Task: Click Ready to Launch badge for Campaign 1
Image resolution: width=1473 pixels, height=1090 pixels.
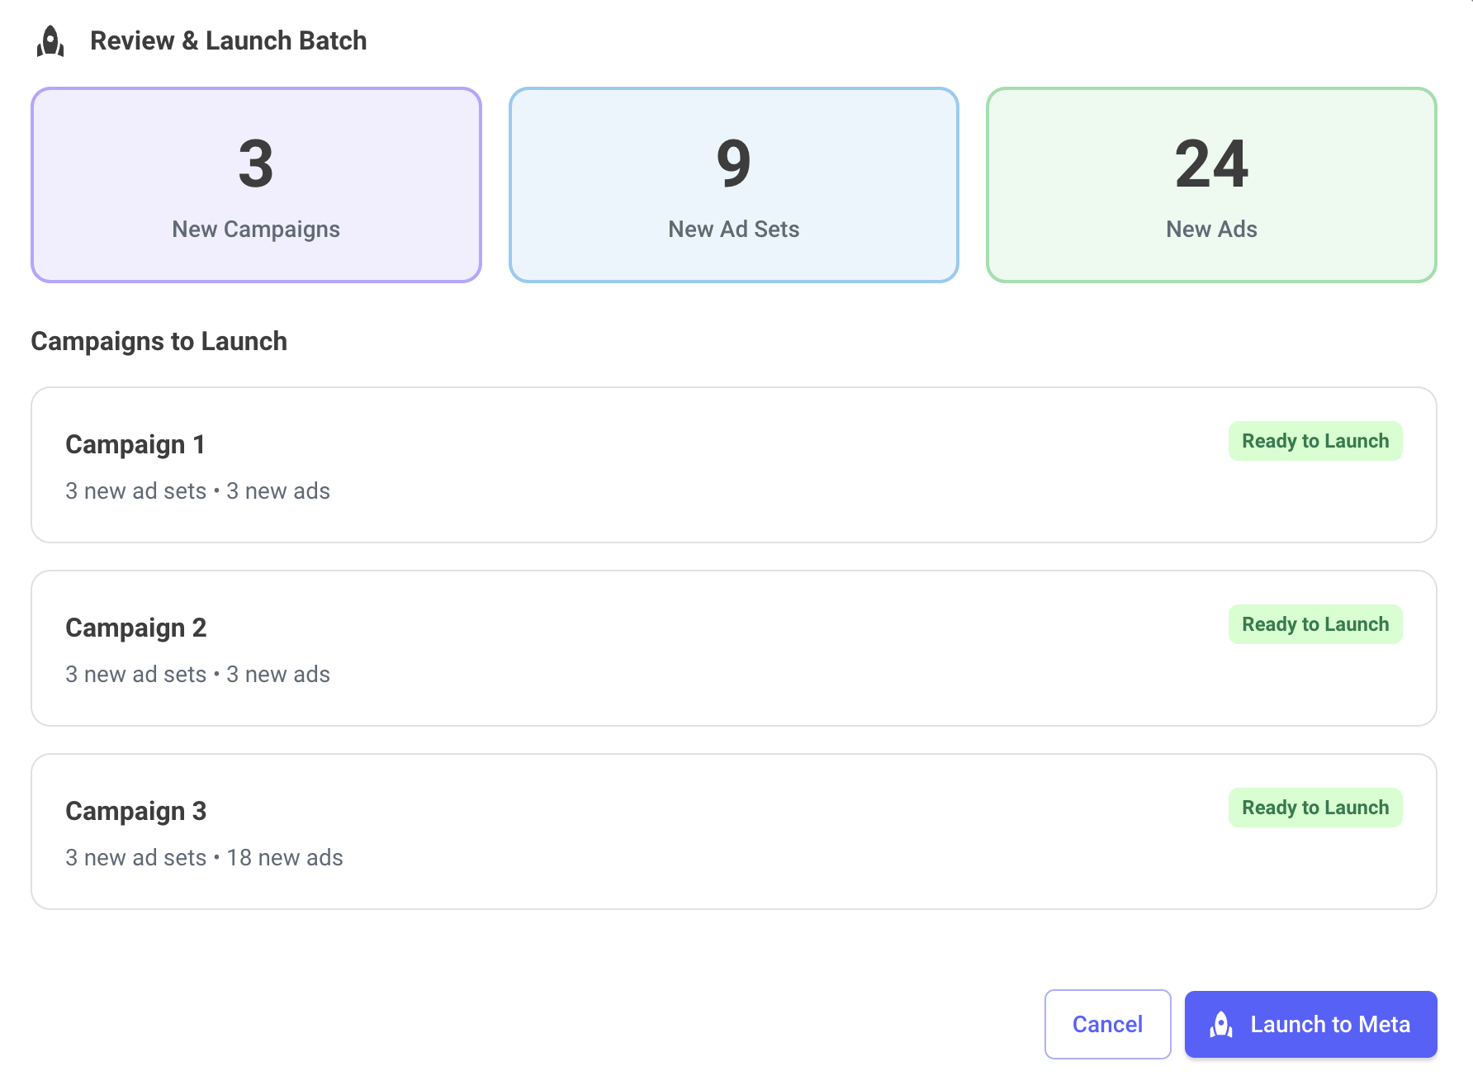Action: tap(1314, 441)
